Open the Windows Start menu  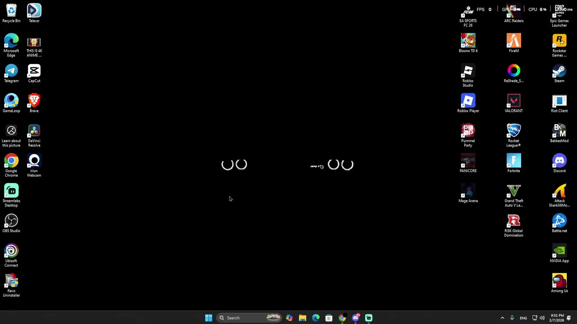tap(209, 318)
